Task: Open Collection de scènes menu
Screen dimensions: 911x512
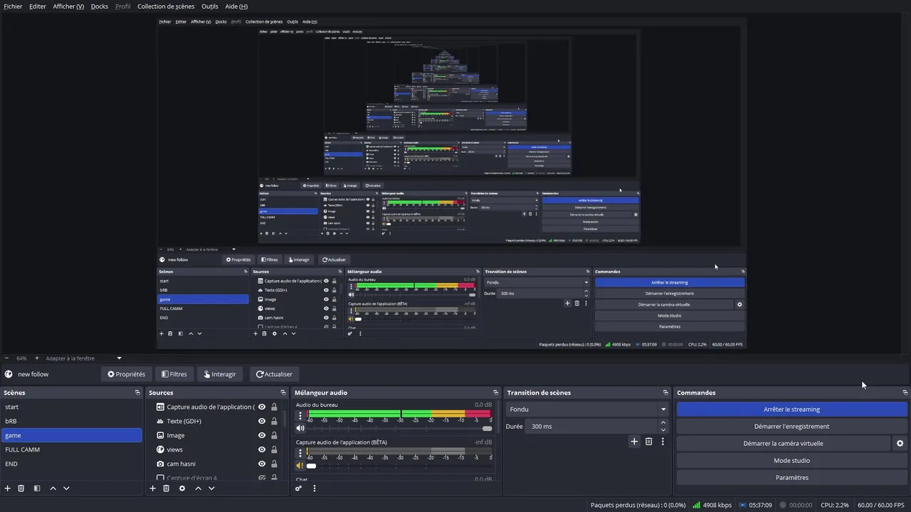Action: [166, 6]
